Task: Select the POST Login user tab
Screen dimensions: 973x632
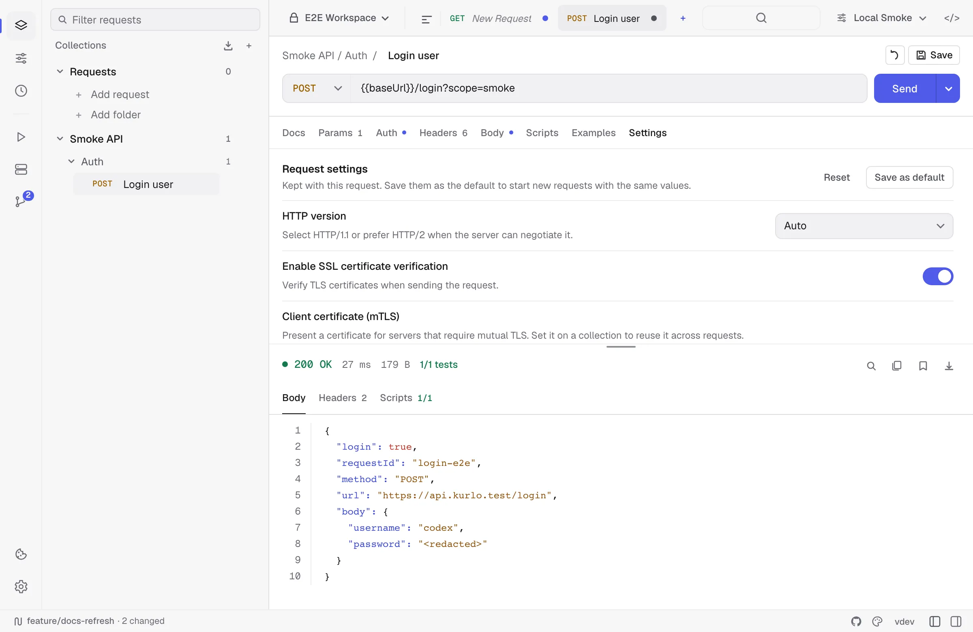Action: [612, 18]
